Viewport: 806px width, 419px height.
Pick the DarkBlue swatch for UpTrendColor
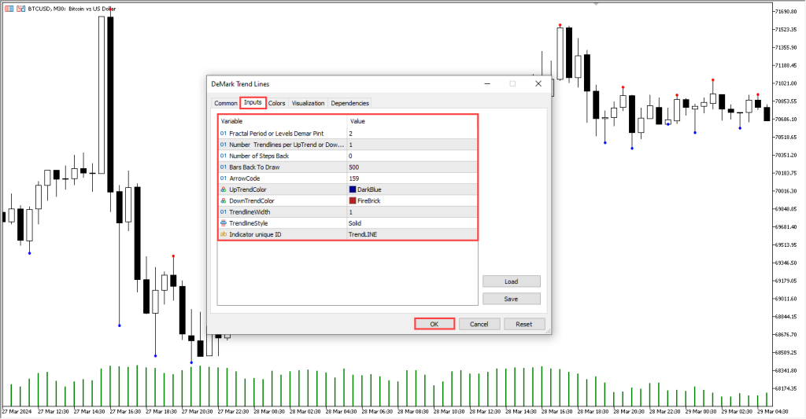click(353, 189)
